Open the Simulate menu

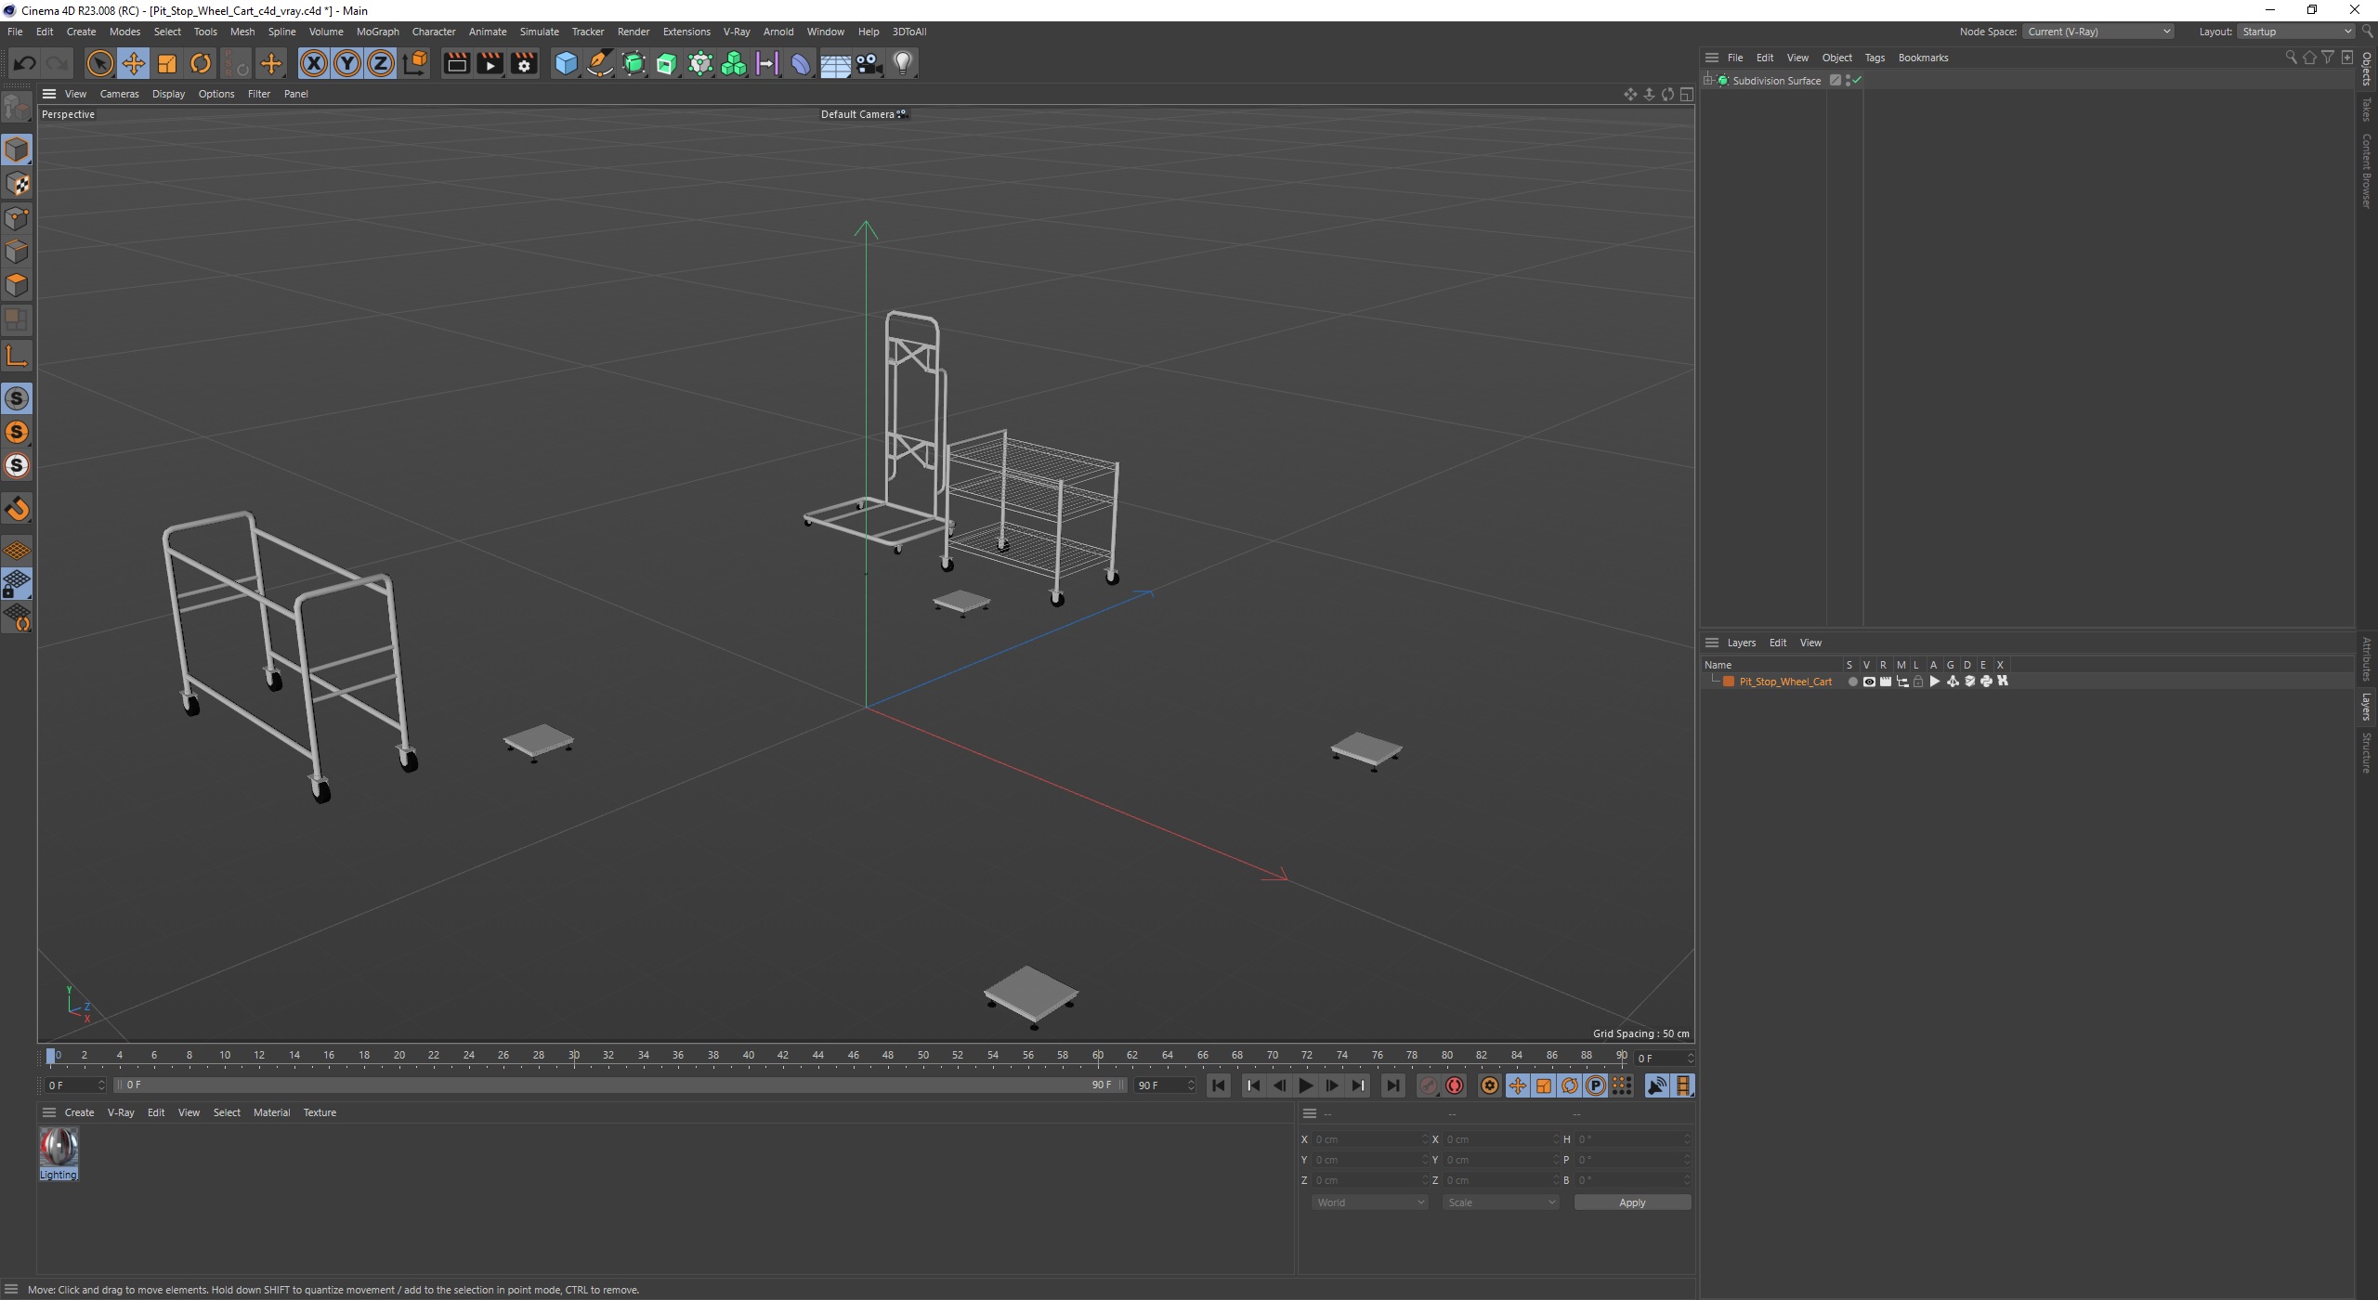[x=539, y=32]
